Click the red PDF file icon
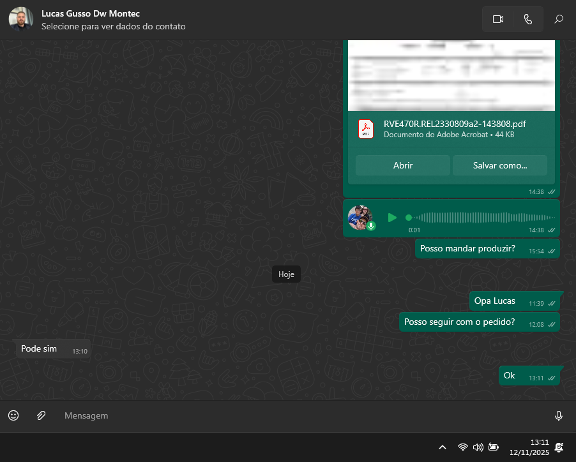576x462 pixels. coord(366,129)
